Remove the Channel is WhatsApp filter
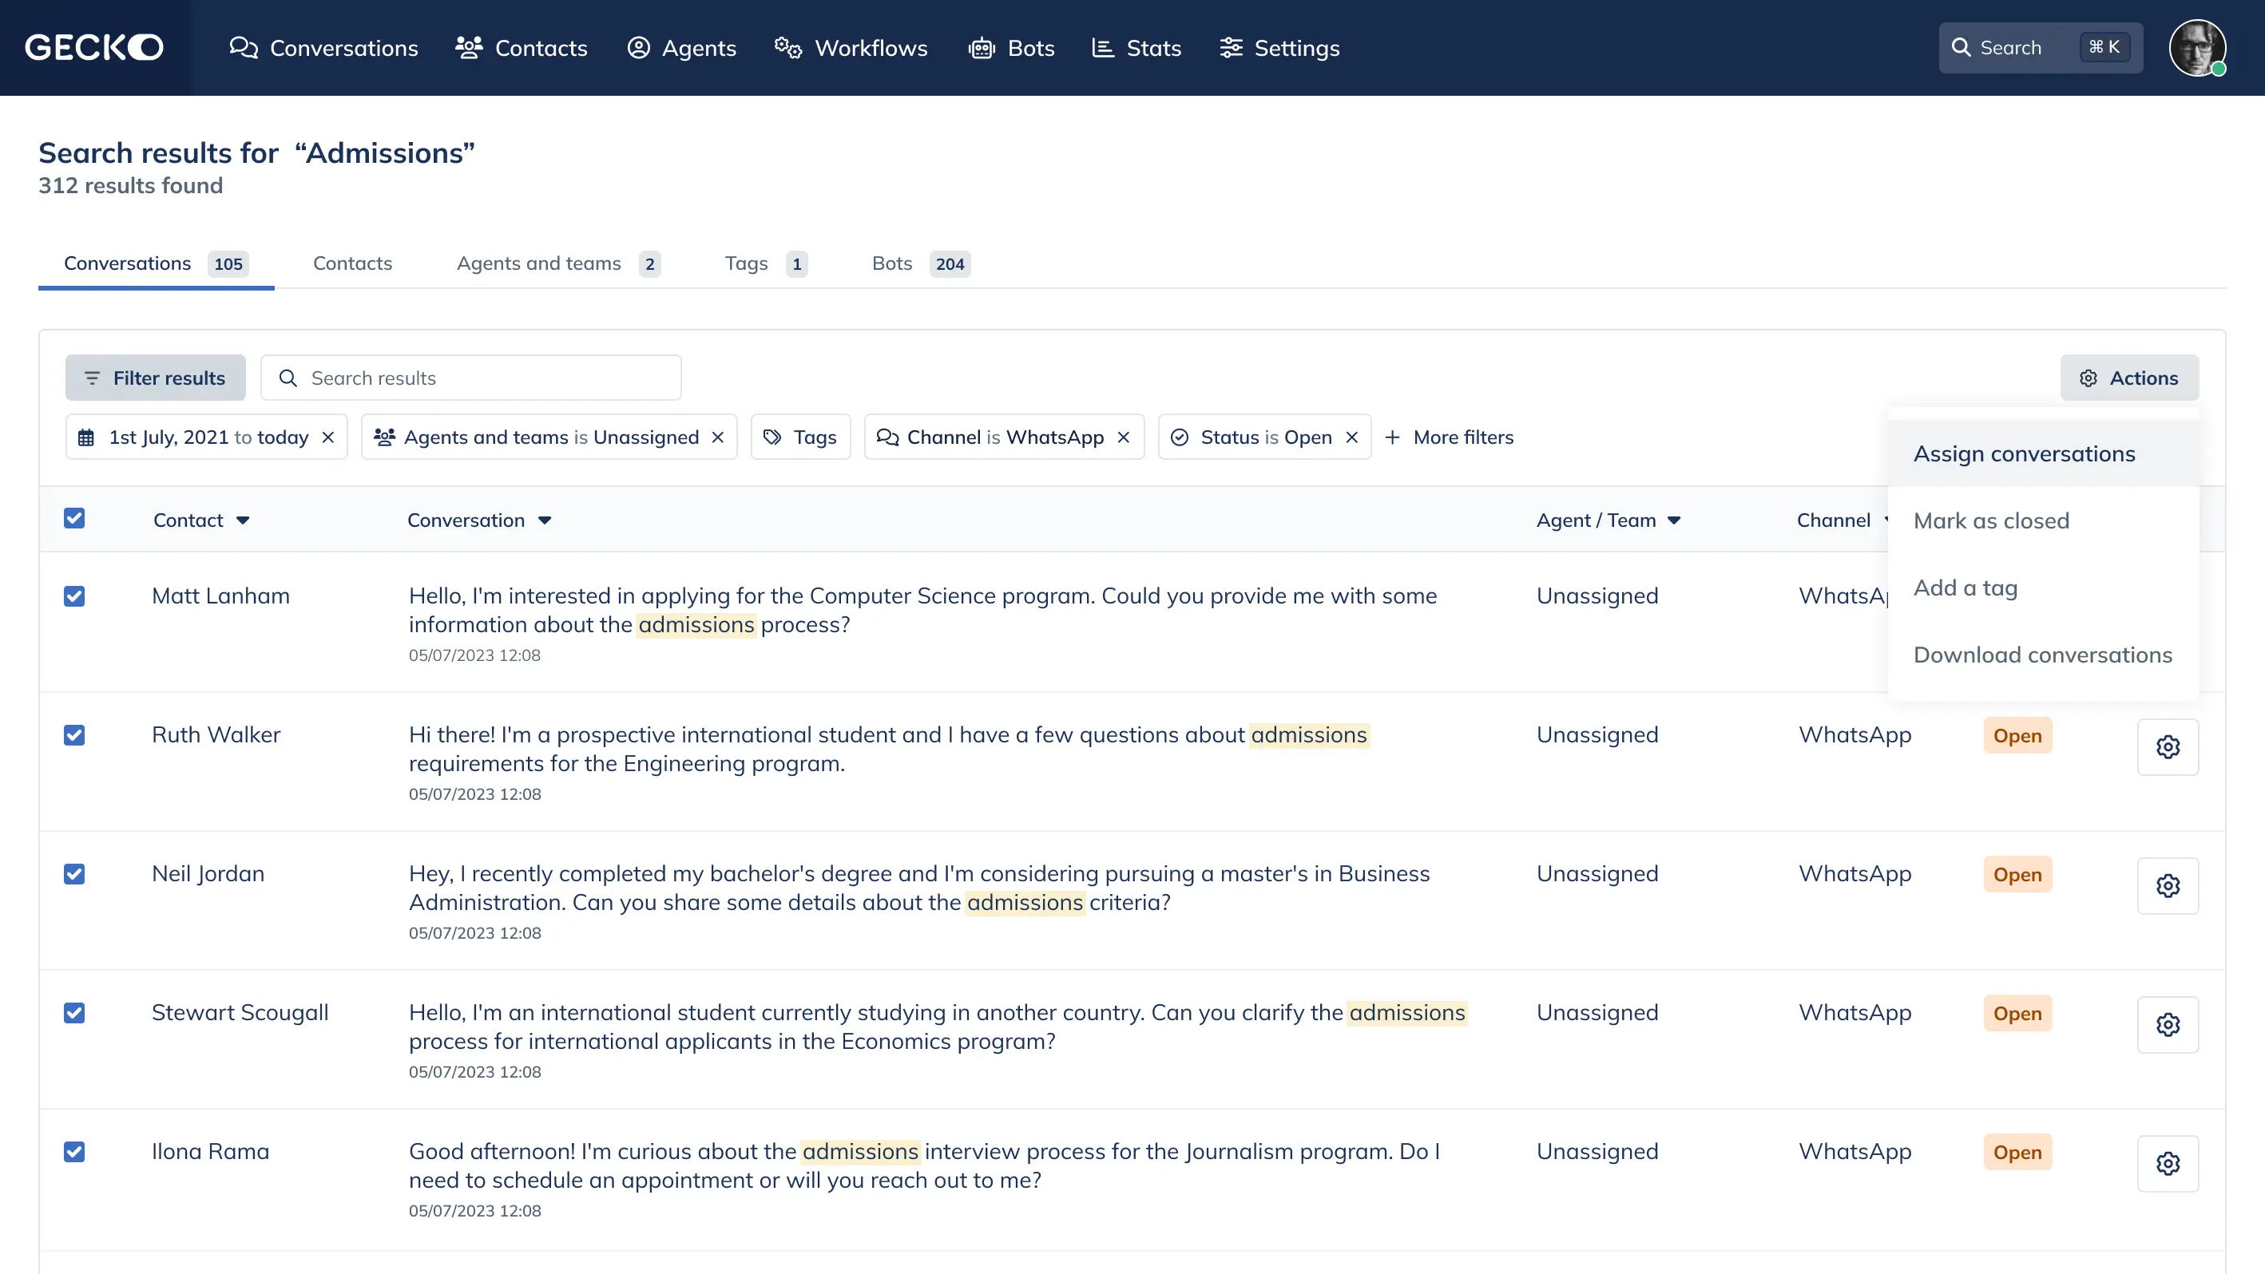The height and width of the screenshot is (1274, 2265). pos(1124,437)
